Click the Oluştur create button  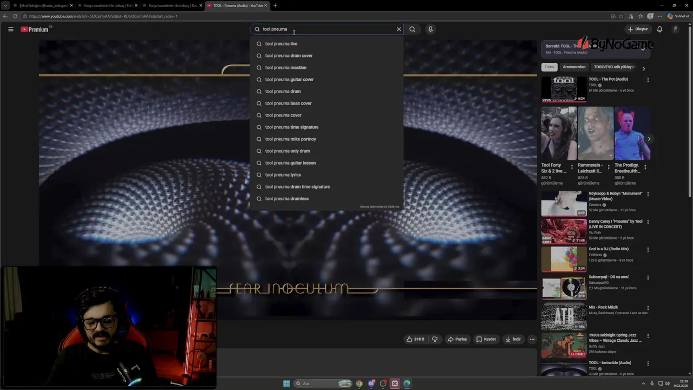pyautogui.click(x=638, y=29)
